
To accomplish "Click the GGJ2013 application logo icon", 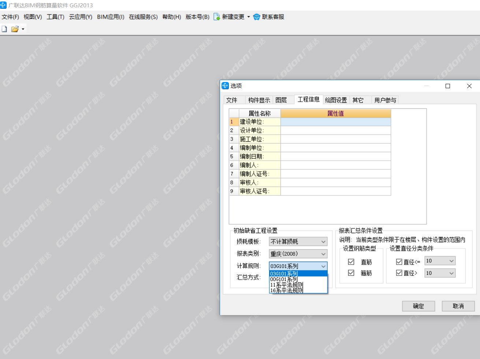I will (3, 5).
